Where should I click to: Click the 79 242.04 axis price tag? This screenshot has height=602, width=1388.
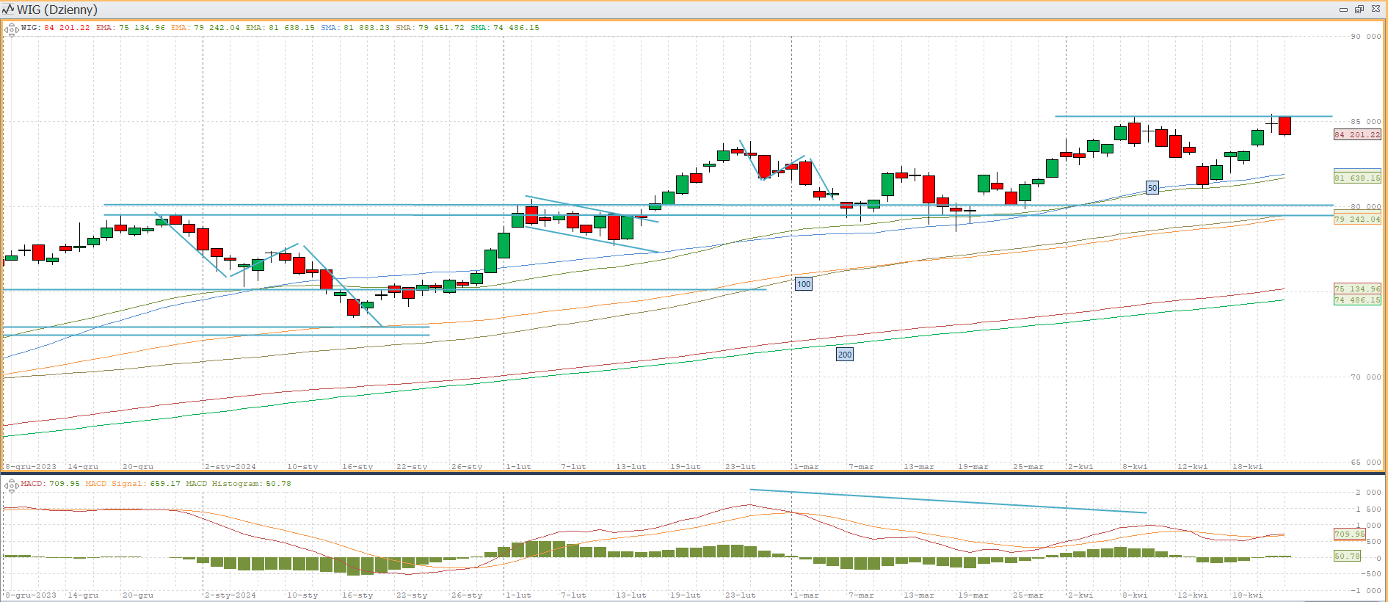[1357, 219]
